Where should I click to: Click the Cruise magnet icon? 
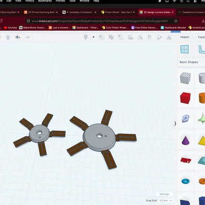[x=150, y=37]
